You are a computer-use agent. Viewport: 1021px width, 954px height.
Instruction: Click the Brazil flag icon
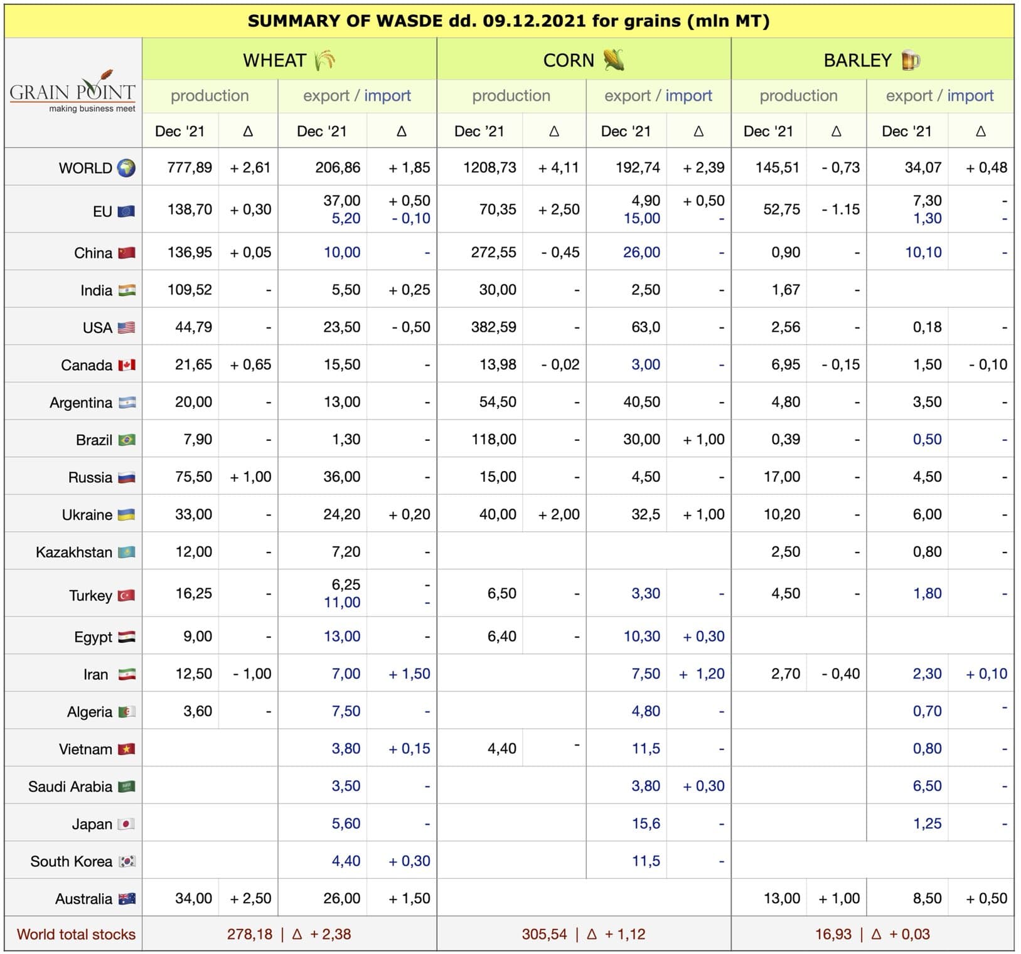[x=127, y=440]
